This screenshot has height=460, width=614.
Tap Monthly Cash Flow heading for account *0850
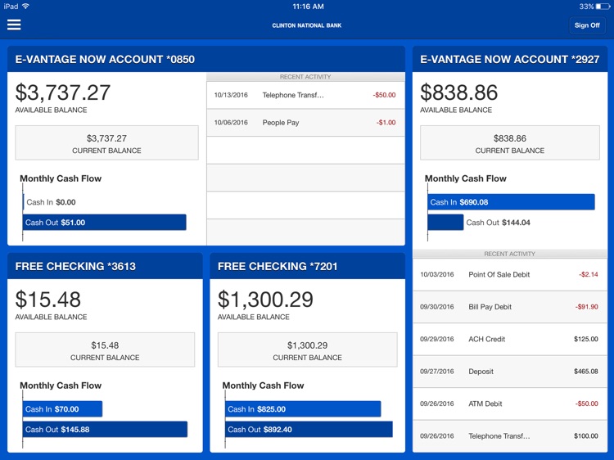(x=61, y=178)
